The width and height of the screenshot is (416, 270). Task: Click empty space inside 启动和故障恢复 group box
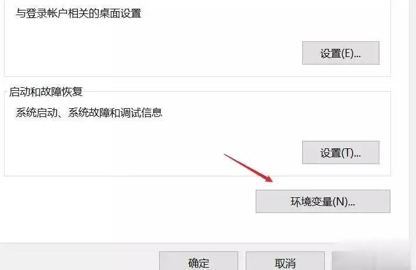click(132, 149)
